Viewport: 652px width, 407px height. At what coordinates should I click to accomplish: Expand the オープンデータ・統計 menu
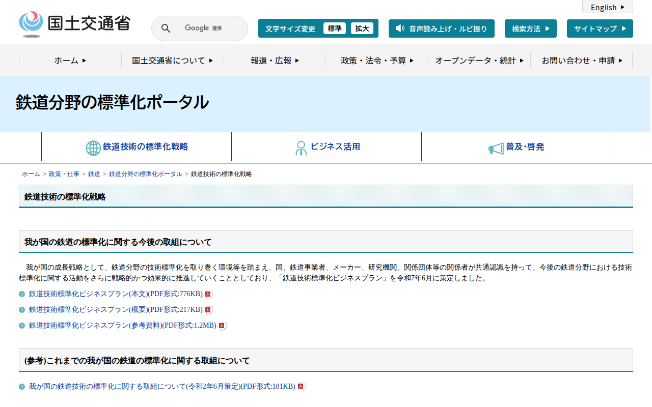(479, 61)
